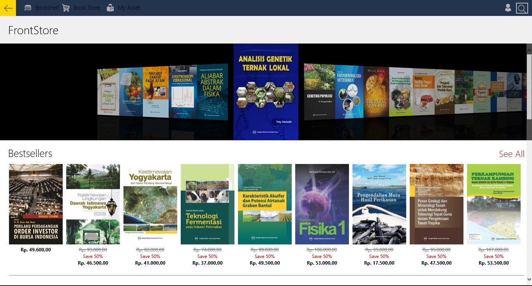Click the Bestsellers heading
Viewport: 532px width, 286px height.
[30, 153]
